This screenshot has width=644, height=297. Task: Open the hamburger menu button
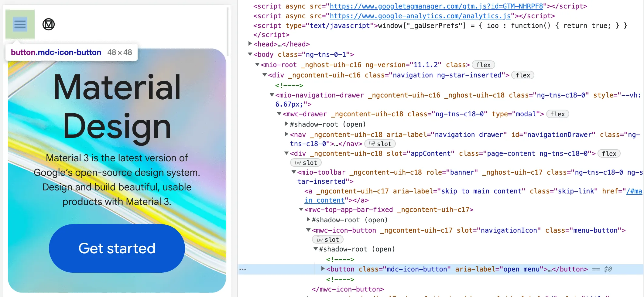click(20, 24)
